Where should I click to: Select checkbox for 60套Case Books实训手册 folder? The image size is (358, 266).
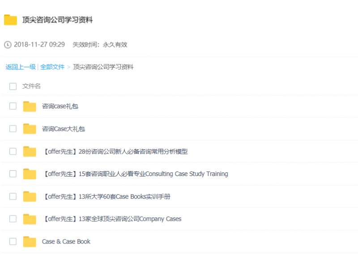13,196
